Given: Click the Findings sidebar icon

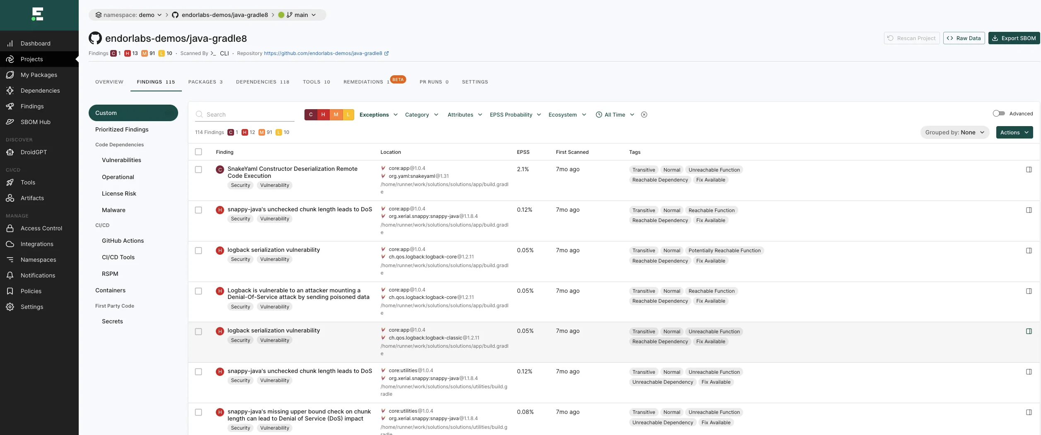Looking at the screenshot, I should (10, 106).
